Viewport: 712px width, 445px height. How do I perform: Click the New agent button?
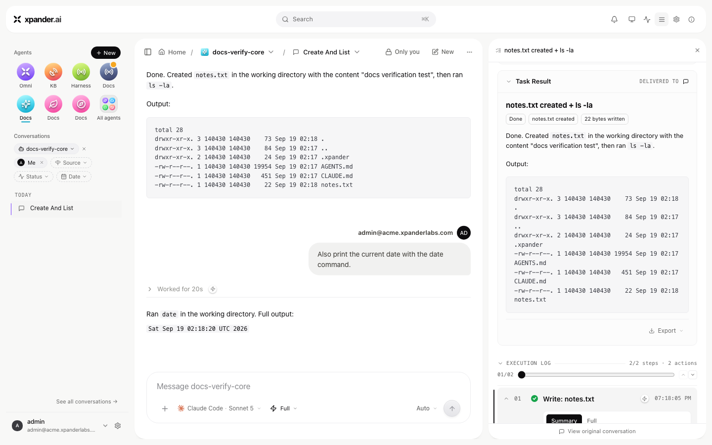click(106, 53)
